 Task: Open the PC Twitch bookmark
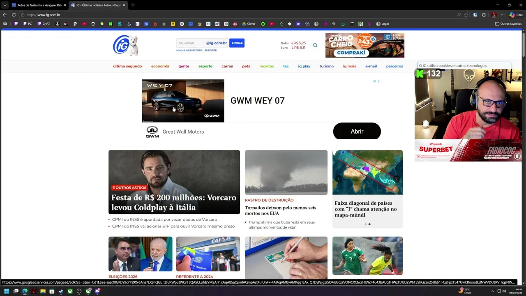pyautogui.click(x=28, y=24)
